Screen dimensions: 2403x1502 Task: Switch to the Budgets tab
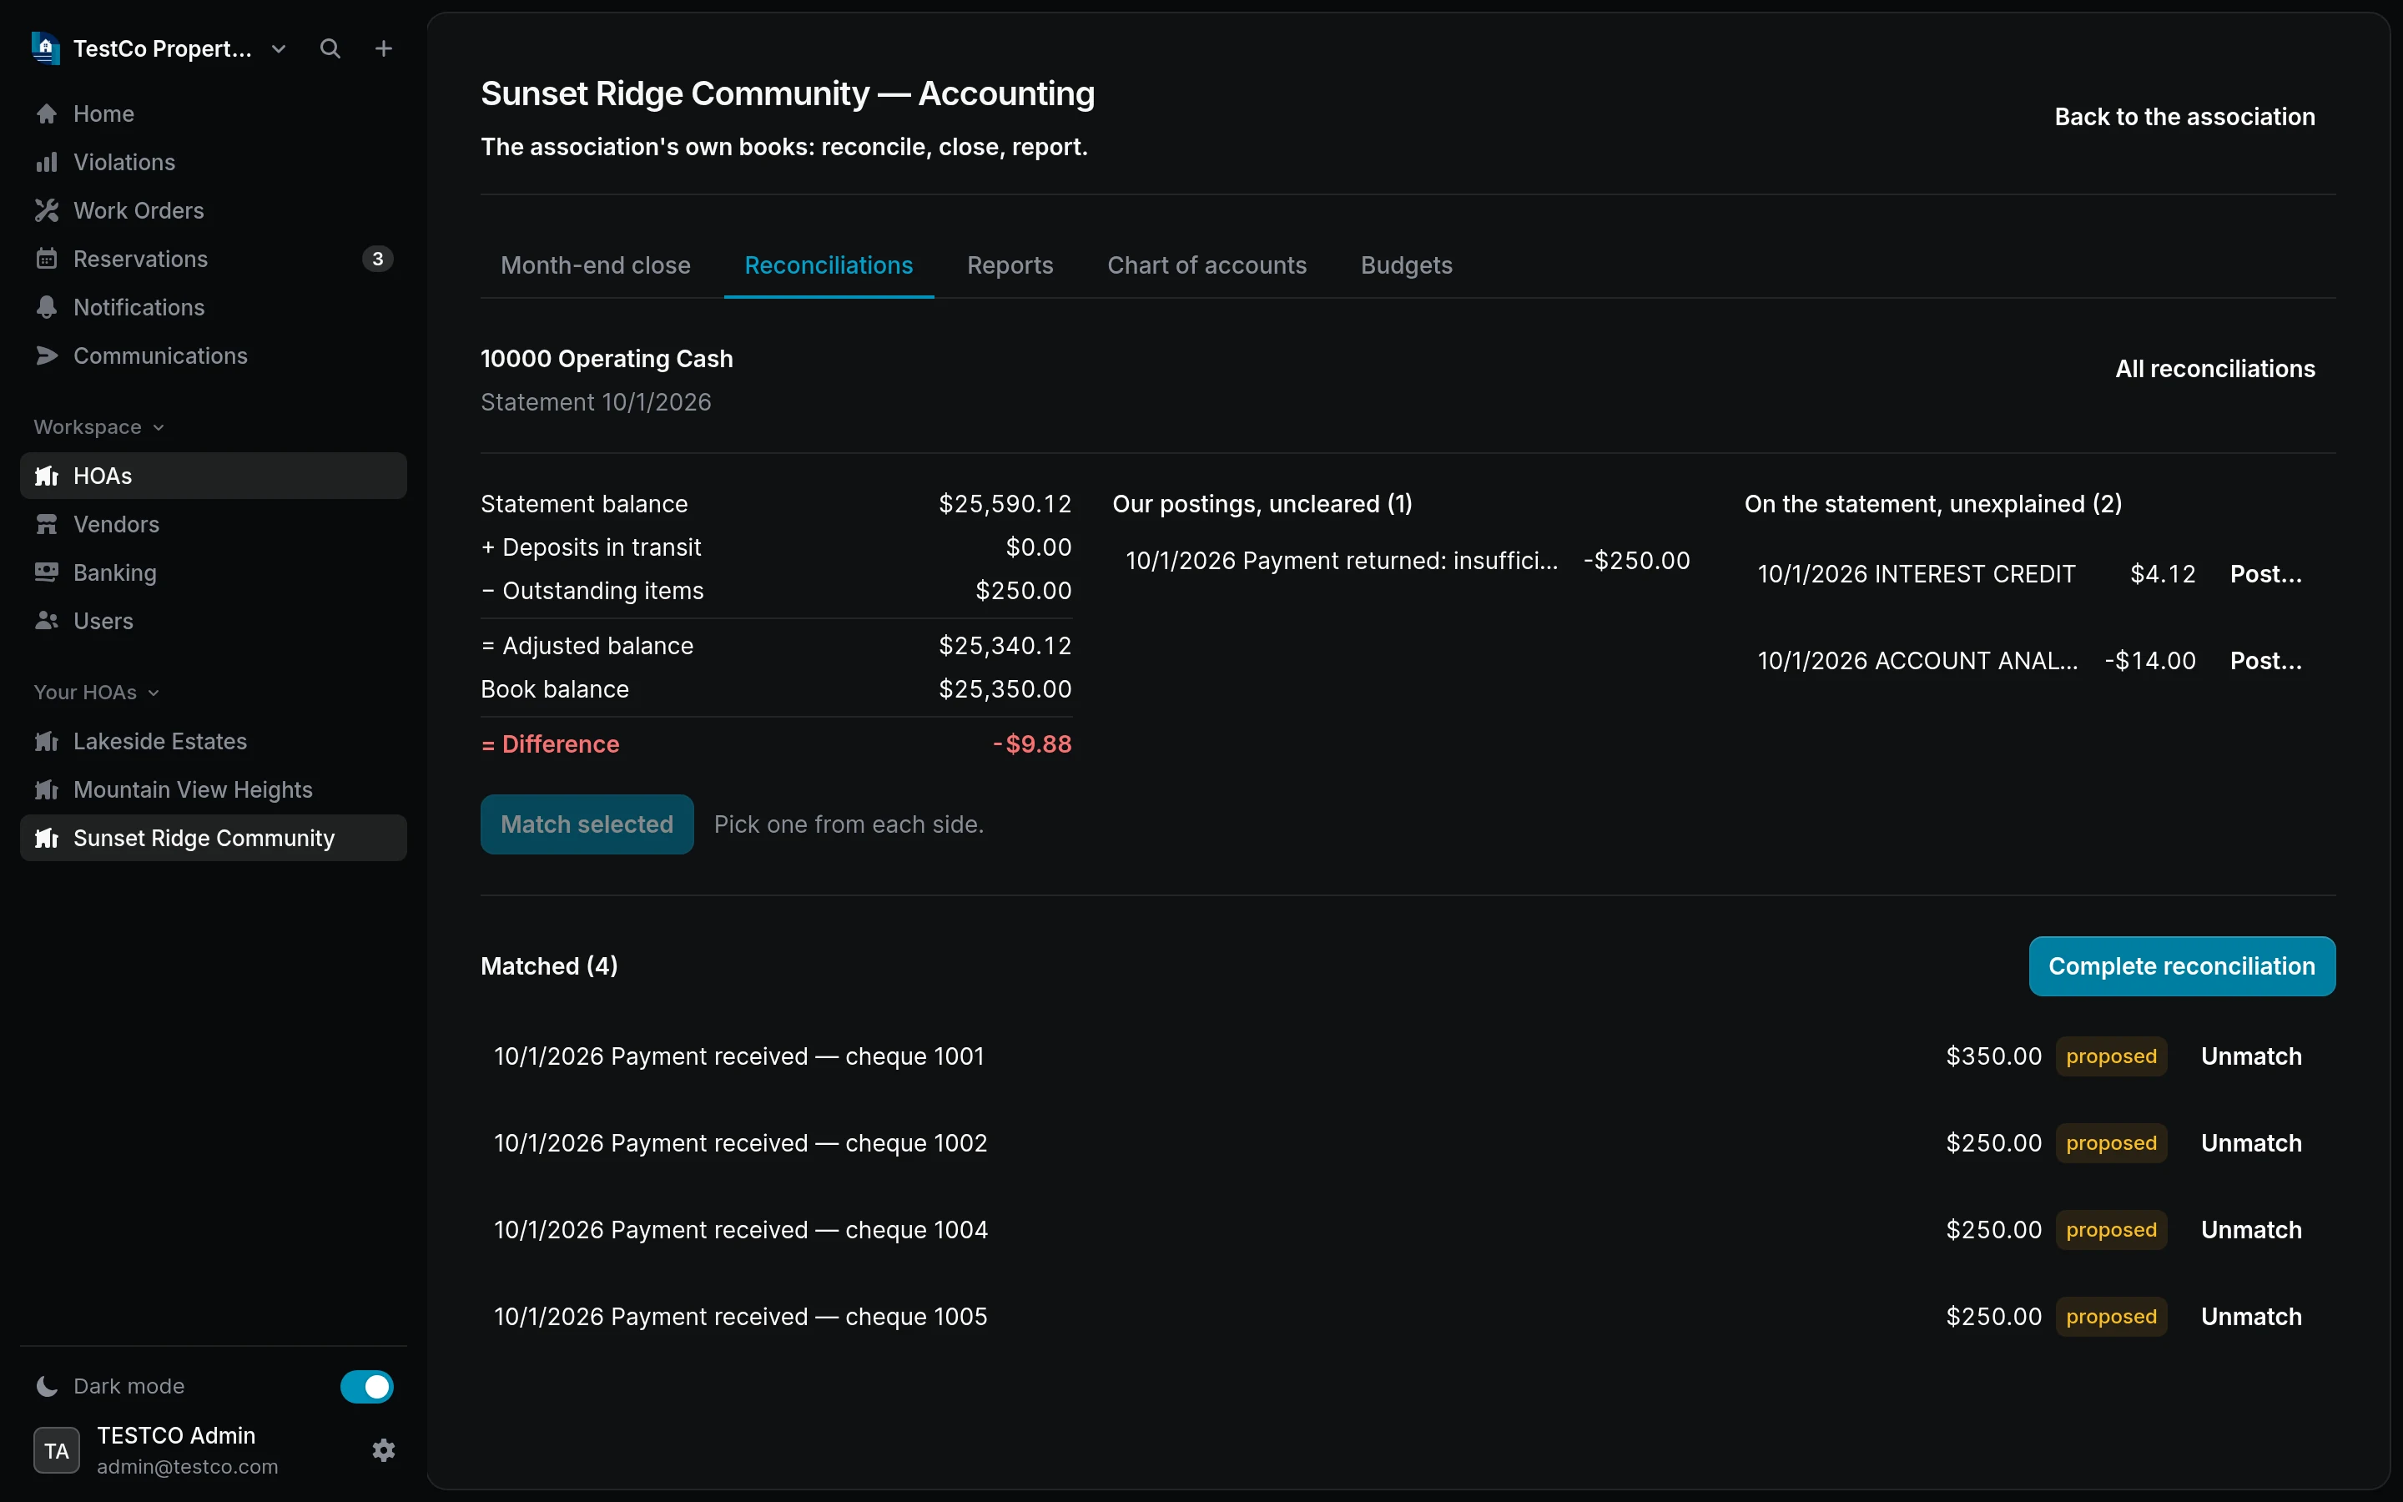[x=1406, y=265]
